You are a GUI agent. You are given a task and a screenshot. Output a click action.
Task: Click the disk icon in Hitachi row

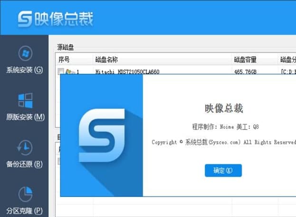tap(70, 72)
